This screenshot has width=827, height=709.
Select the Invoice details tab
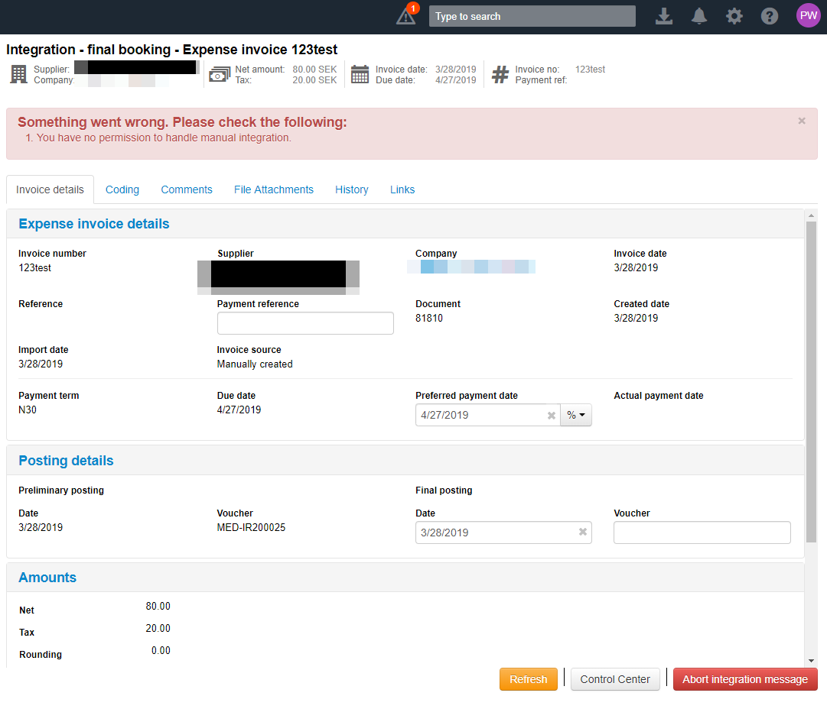50,189
